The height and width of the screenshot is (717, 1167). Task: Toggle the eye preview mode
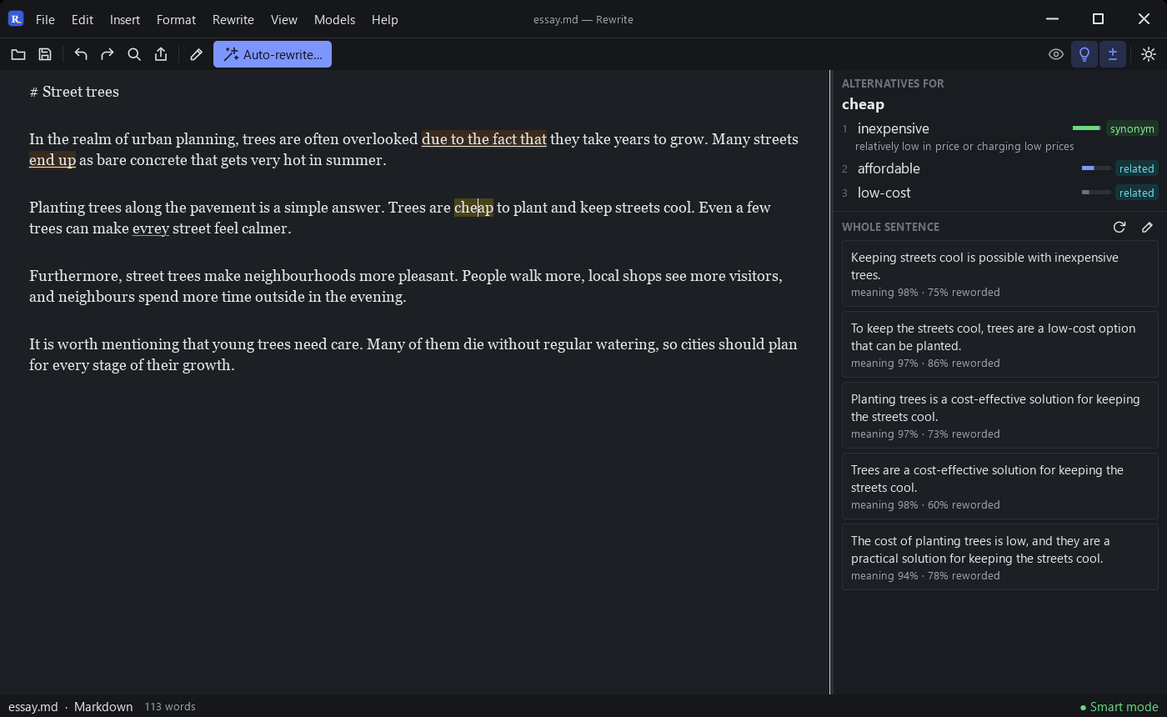pos(1056,55)
